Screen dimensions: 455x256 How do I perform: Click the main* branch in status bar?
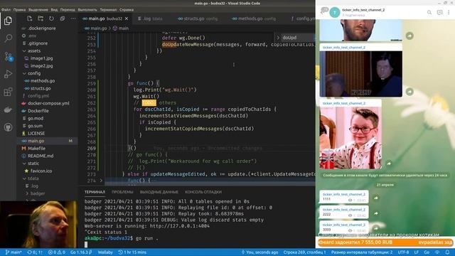coord(14,252)
